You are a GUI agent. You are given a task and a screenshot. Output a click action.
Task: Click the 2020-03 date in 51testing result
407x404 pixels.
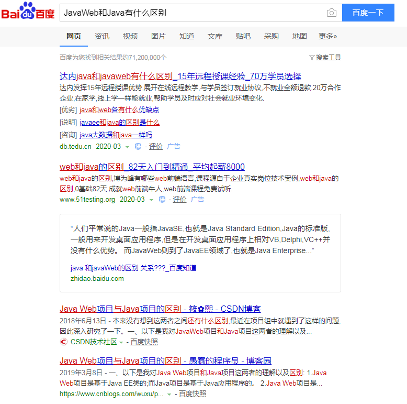(132, 200)
